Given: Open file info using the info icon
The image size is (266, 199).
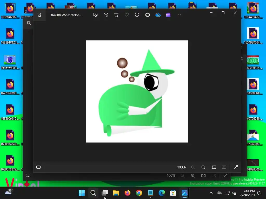Looking at the screenshot, I should pyautogui.click(x=137, y=15).
